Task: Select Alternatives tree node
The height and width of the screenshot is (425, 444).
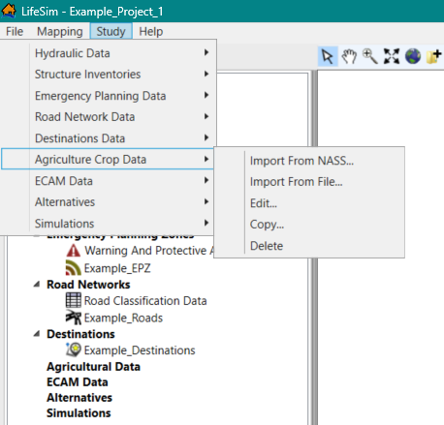Action: 79,398
